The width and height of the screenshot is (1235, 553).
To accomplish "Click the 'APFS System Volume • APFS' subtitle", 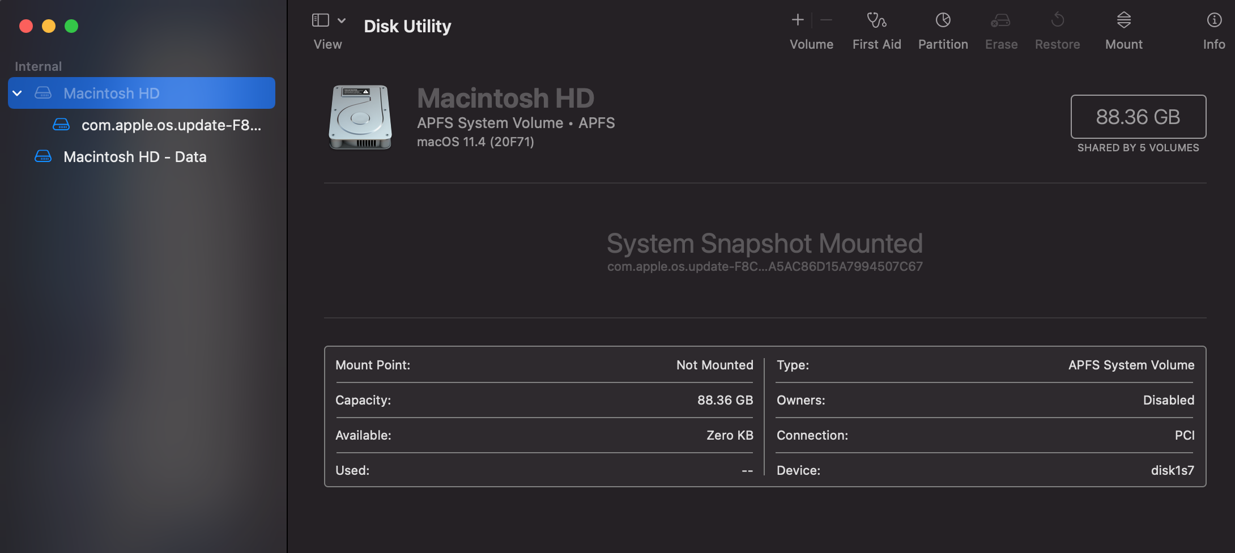I will pos(516,123).
